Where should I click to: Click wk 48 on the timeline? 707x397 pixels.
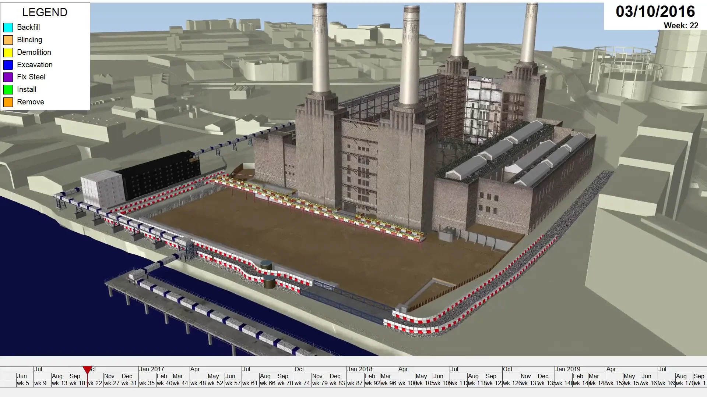point(198,383)
